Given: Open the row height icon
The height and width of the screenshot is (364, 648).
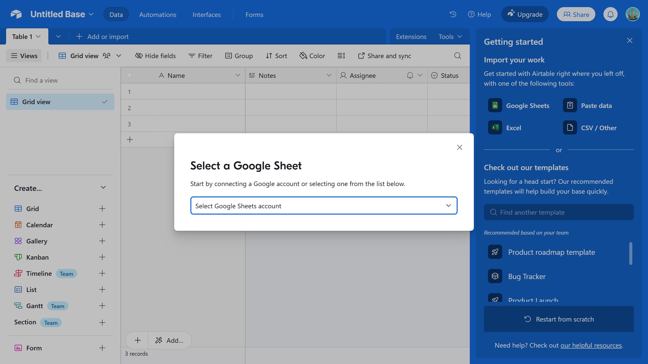Looking at the screenshot, I should click(x=341, y=56).
